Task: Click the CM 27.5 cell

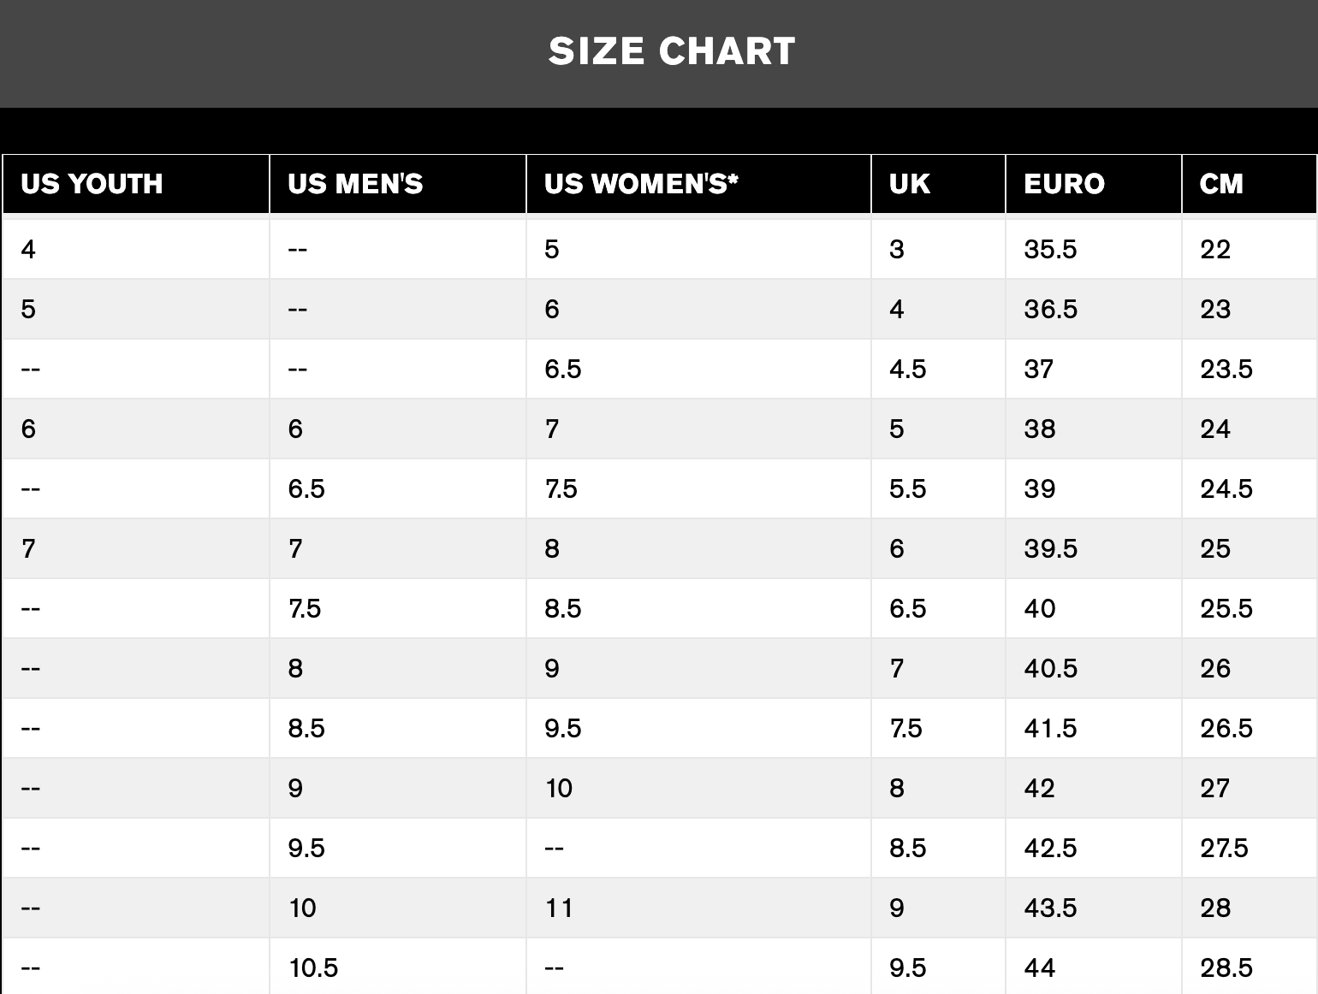Action: (1250, 848)
